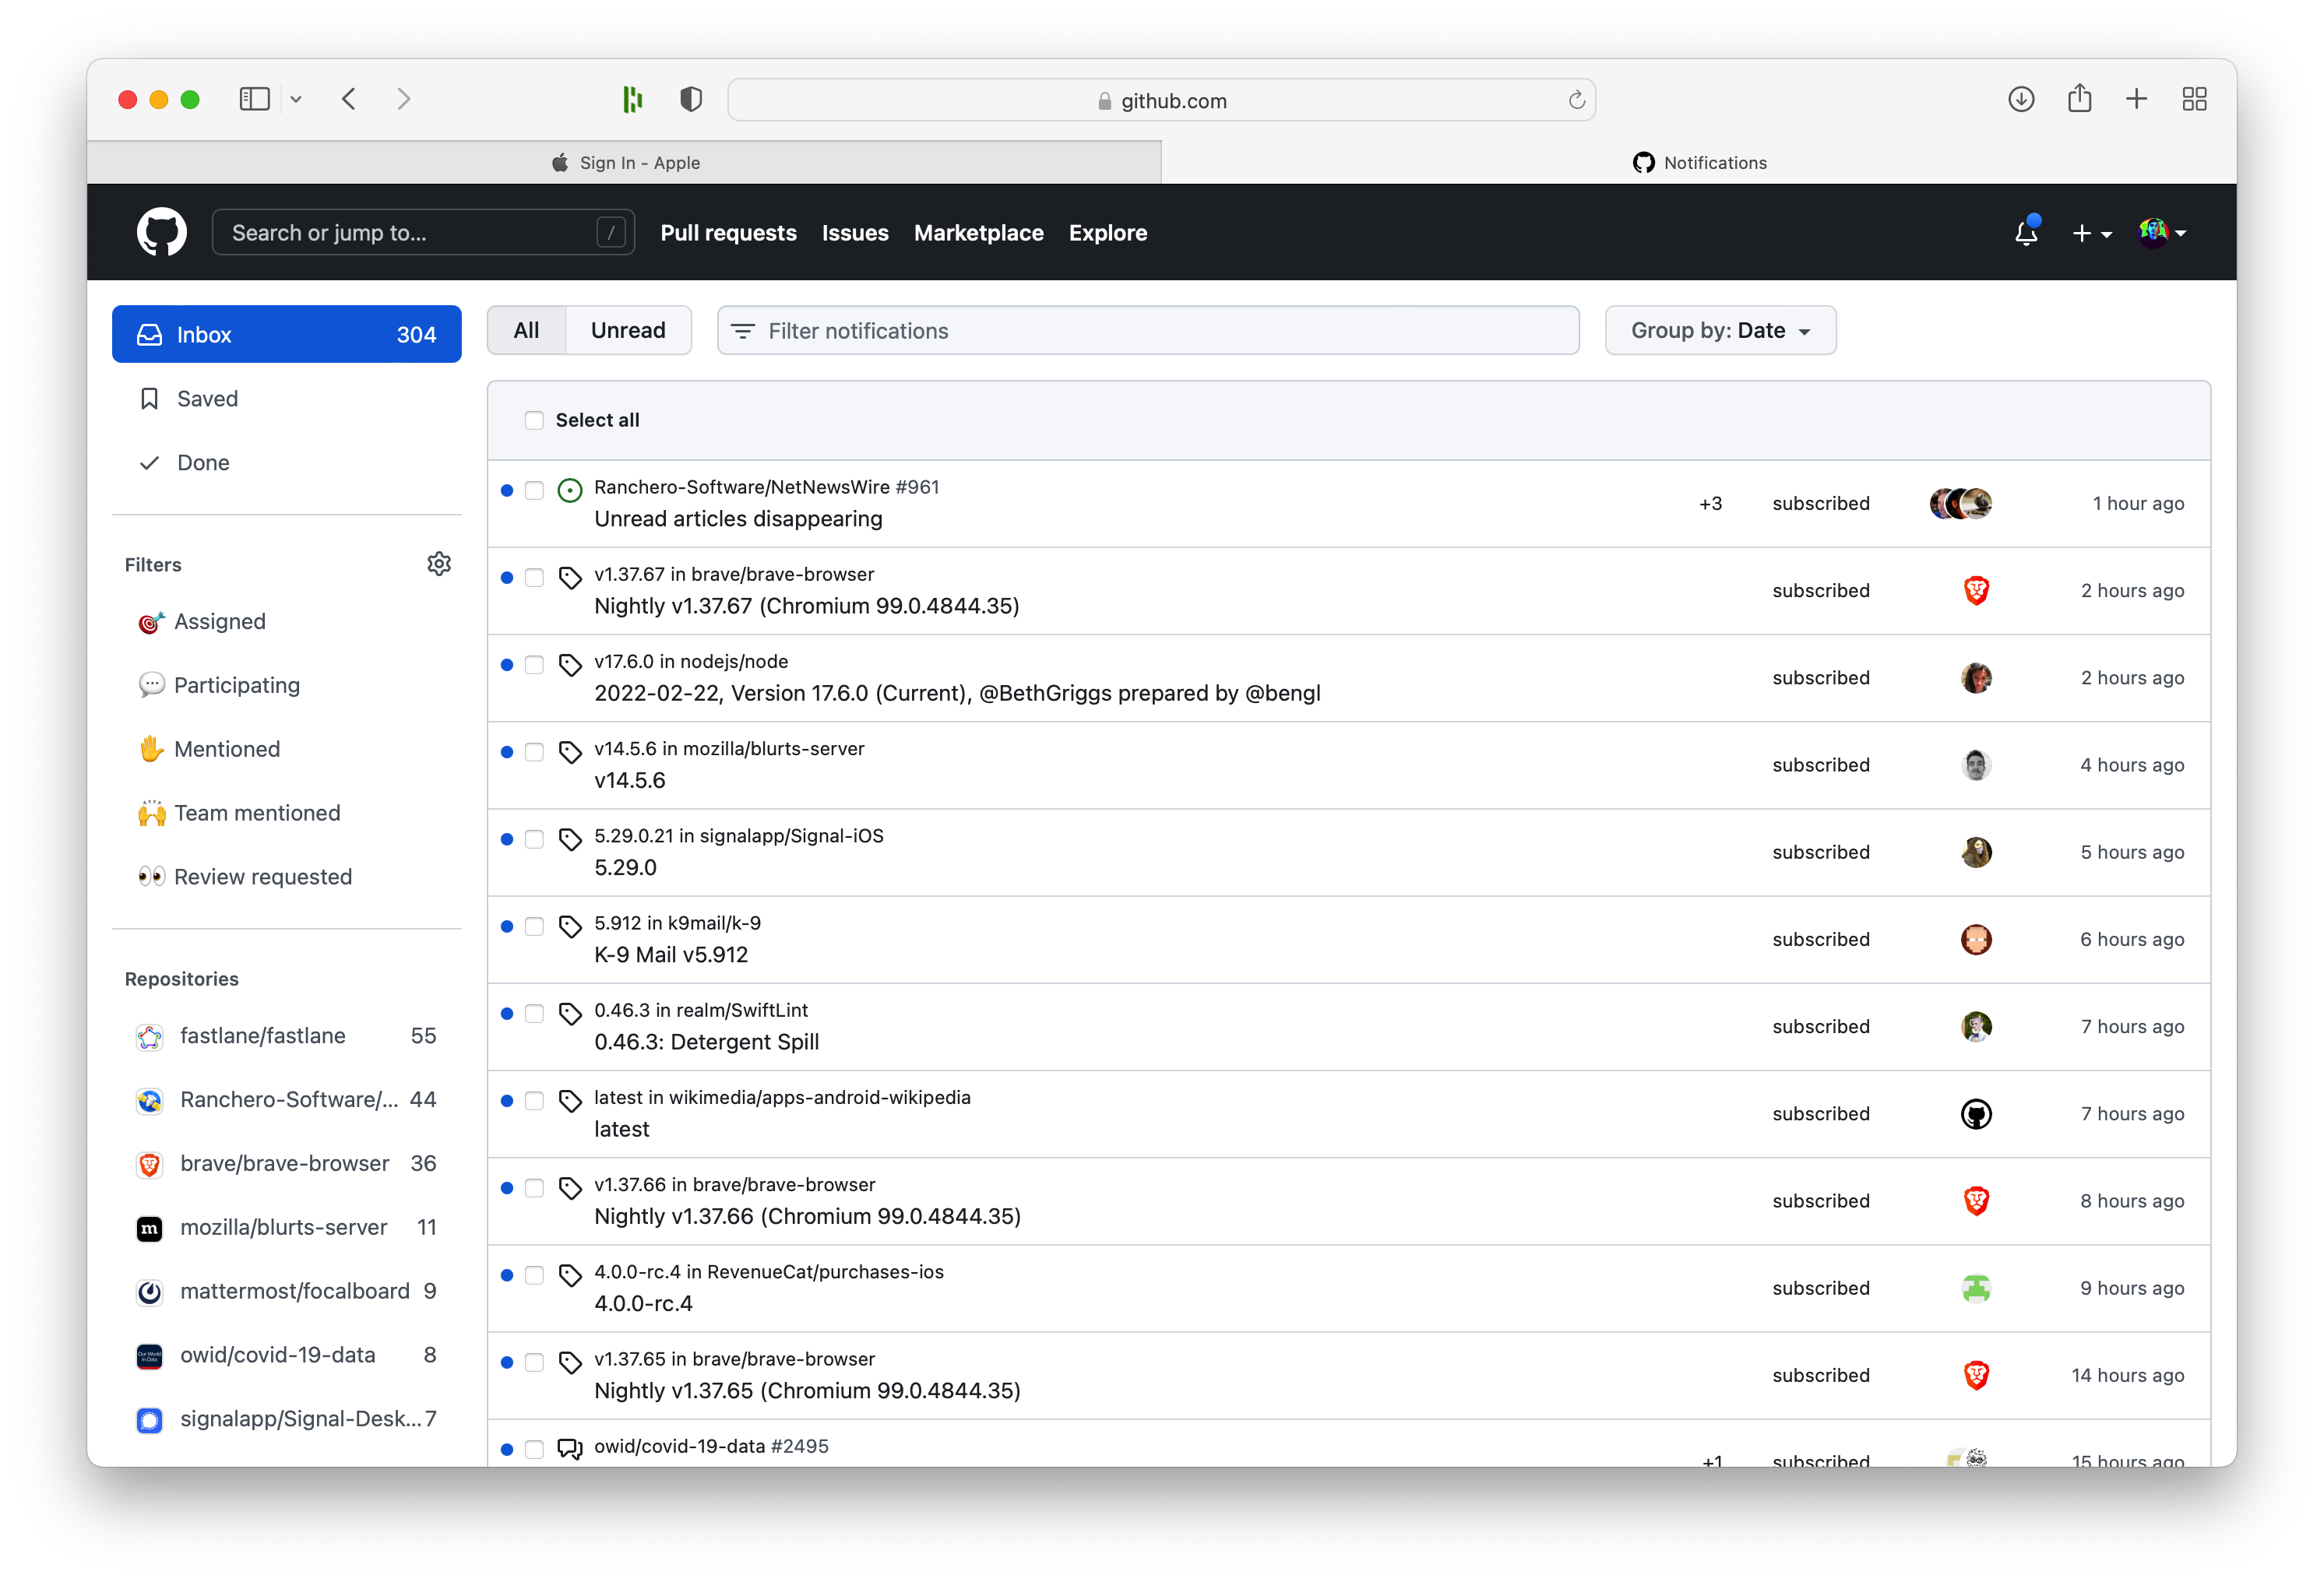Show Safari downloads icon
The image size is (2324, 1582).
[x=2021, y=99]
